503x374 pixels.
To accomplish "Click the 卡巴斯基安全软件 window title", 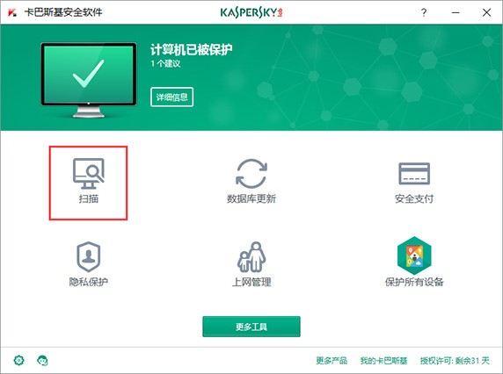I will [63, 12].
